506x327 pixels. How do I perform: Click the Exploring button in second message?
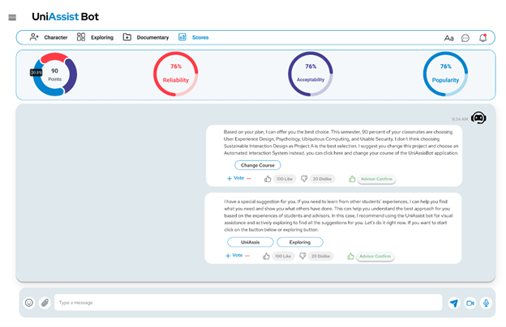(299, 242)
